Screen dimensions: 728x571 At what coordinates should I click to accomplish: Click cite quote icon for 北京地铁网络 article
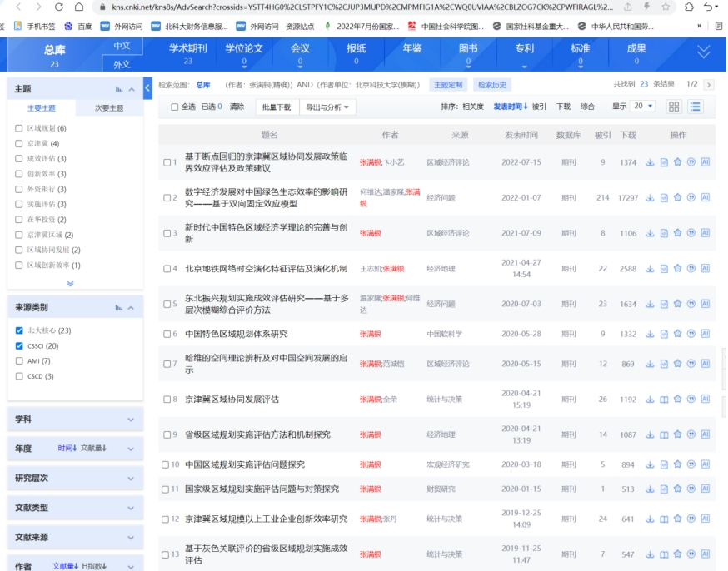pyautogui.click(x=691, y=268)
